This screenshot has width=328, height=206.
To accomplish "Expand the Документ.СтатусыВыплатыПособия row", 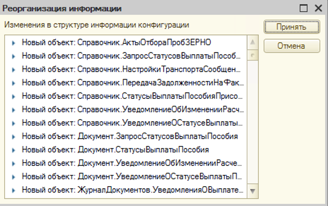I will tap(14, 150).
